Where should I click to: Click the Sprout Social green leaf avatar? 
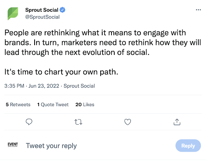click(13, 14)
